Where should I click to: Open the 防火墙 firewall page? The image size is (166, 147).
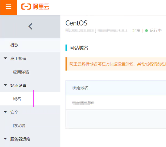coord(19,126)
